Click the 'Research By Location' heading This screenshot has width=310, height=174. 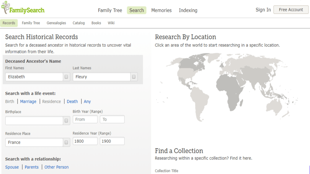(186, 37)
